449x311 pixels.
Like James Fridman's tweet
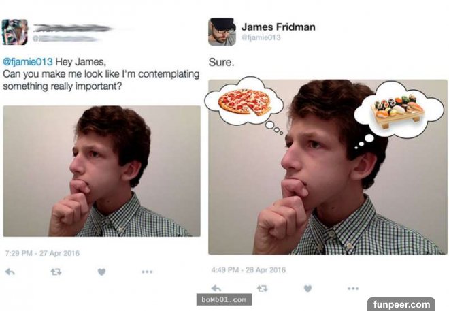pos(308,288)
